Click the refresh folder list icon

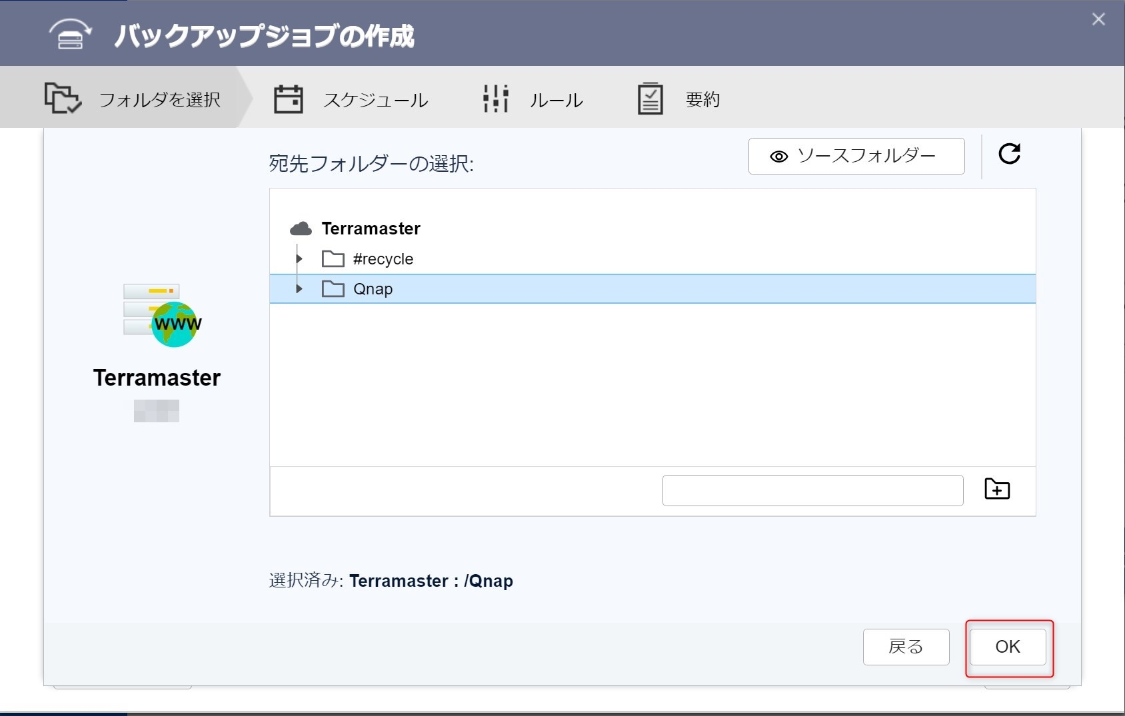[1009, 154]
